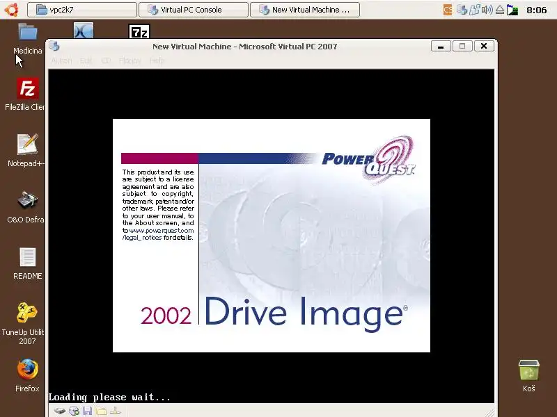Switch to the vpc2k7 taskbar button
Viewport: 557px width, 417px height.
tap(82, 10)
